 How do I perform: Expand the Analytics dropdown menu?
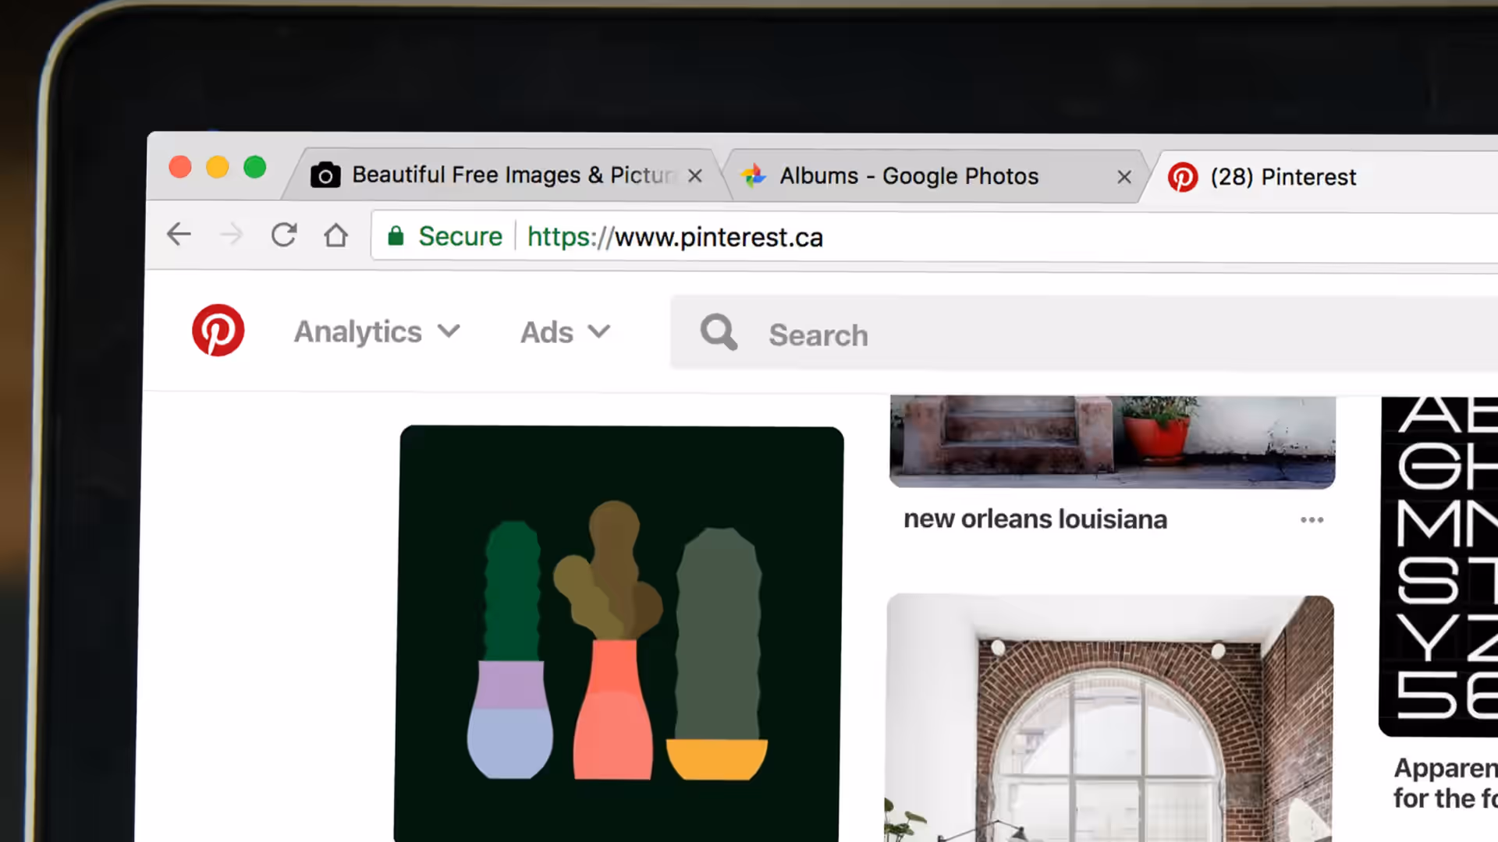click(377, 332)
